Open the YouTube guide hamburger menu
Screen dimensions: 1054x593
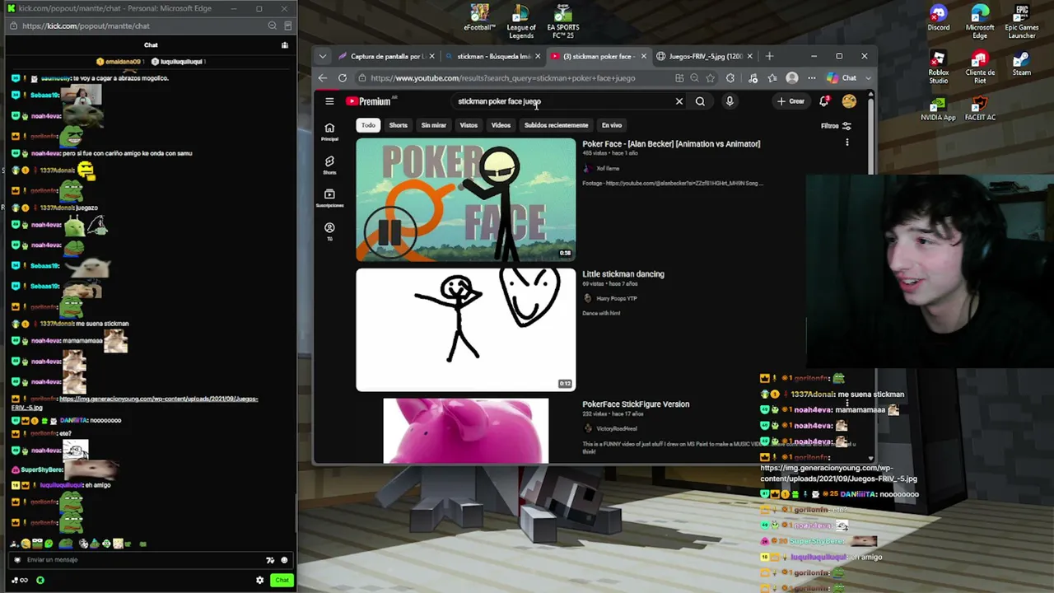[x=329, y=101]
